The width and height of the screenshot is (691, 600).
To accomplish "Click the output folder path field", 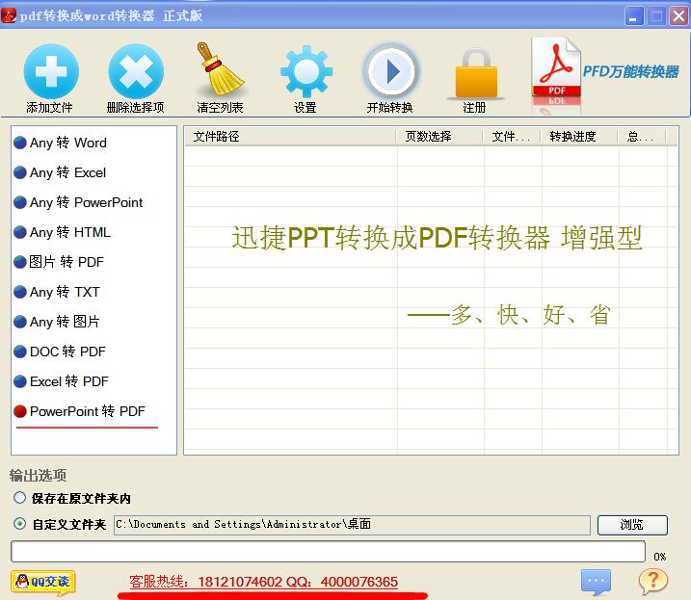I will click(352, 525).
